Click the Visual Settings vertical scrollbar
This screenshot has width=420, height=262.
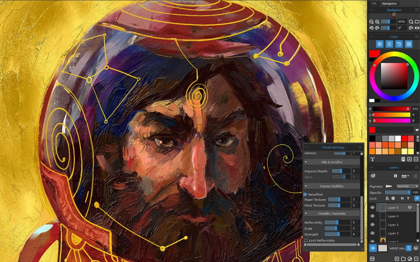361,218
